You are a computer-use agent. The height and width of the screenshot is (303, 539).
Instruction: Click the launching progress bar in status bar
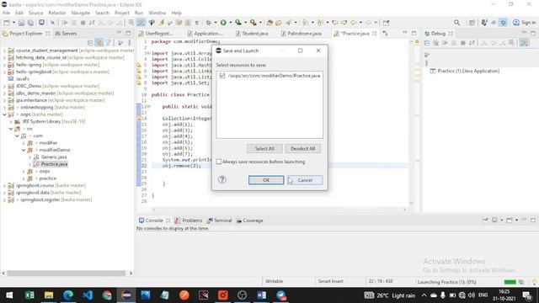(x=510, y=282)
